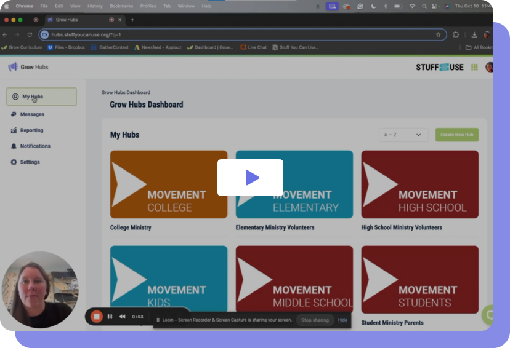The image size is (510, 348).
Task: Stop the Loom recording with the red button
Action: pyautogui.click(x=97, y=317)
